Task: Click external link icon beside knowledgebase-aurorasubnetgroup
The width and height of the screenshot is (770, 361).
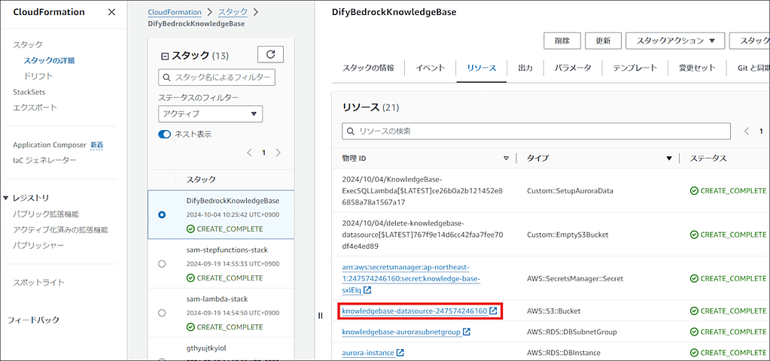Action: tap(467, 332)
